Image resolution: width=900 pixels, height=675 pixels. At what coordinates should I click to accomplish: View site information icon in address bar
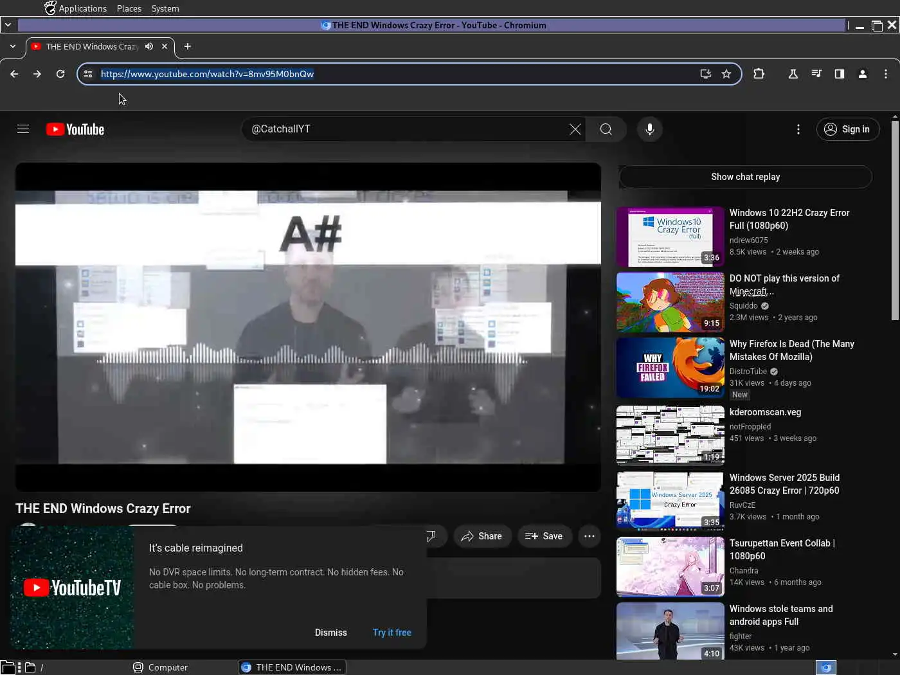[88, 74]
